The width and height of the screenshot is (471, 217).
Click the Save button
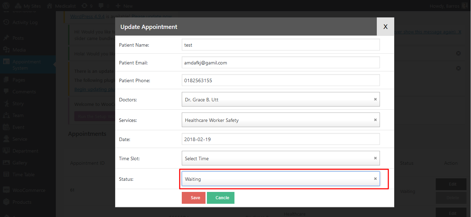point(194,198)
